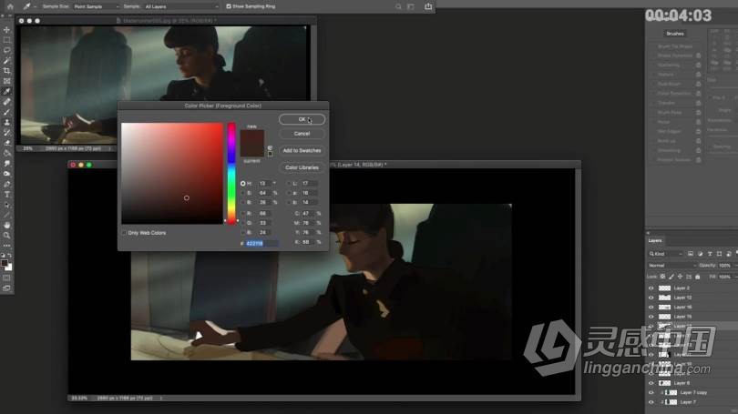Select the Crop tool
This screenshot has height=414, width=738.
pos(6,71)
